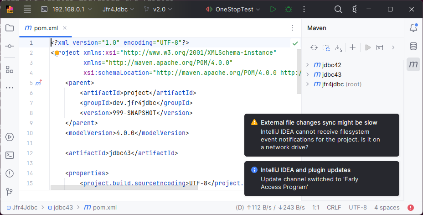Click the green inspections checkmark
The width and height of the screenshot is (423, 215).
295,43
